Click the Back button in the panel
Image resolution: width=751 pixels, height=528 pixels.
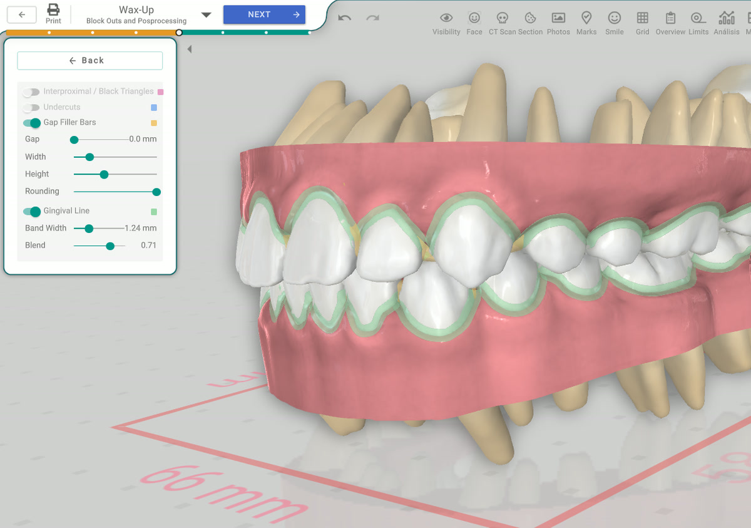pos(89,60)
